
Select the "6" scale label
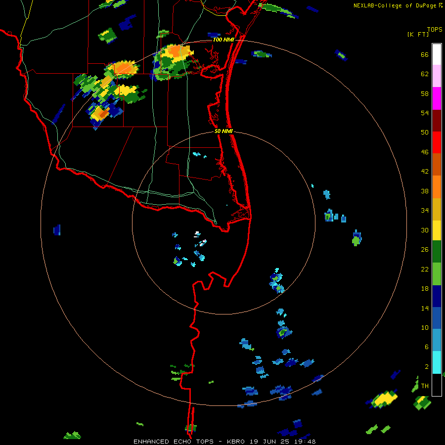tap(427, 347)
